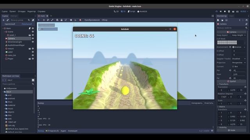250x140 pixels.
Task: Toggle distraction-free mode expand icon
Action: pyautogui.click(x=212, y=16)
